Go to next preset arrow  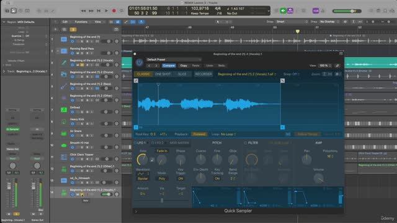pos(156,66)
